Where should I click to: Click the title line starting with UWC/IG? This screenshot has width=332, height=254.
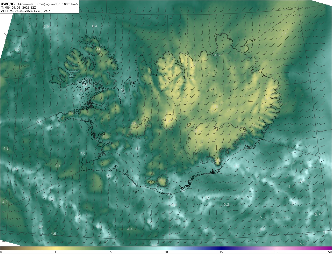tap(39, 4)
